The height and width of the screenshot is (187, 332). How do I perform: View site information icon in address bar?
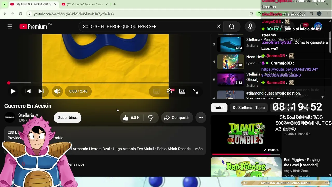(30, 14)
